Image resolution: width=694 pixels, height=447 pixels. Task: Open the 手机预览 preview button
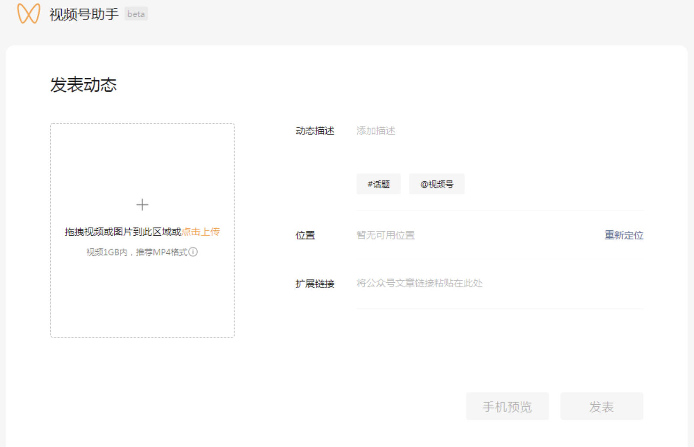pos(507,406)
